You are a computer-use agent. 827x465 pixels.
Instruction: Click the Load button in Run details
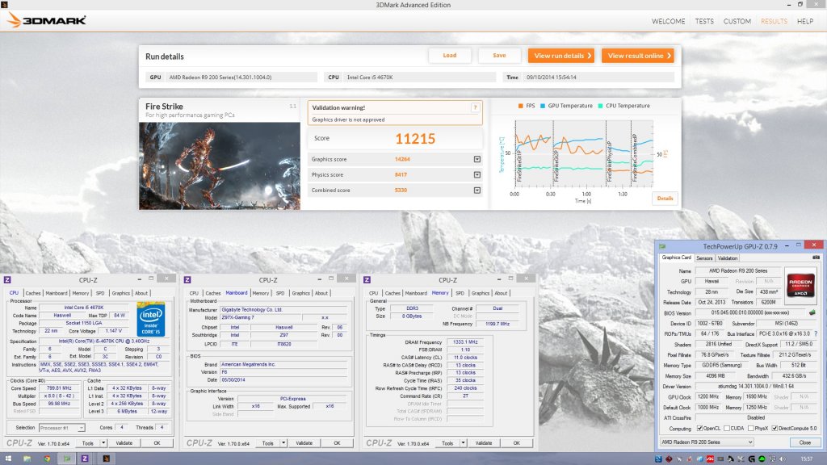click(x=449, y=56)
